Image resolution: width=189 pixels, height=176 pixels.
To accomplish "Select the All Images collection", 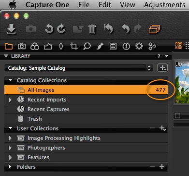I will coord(86,90).
